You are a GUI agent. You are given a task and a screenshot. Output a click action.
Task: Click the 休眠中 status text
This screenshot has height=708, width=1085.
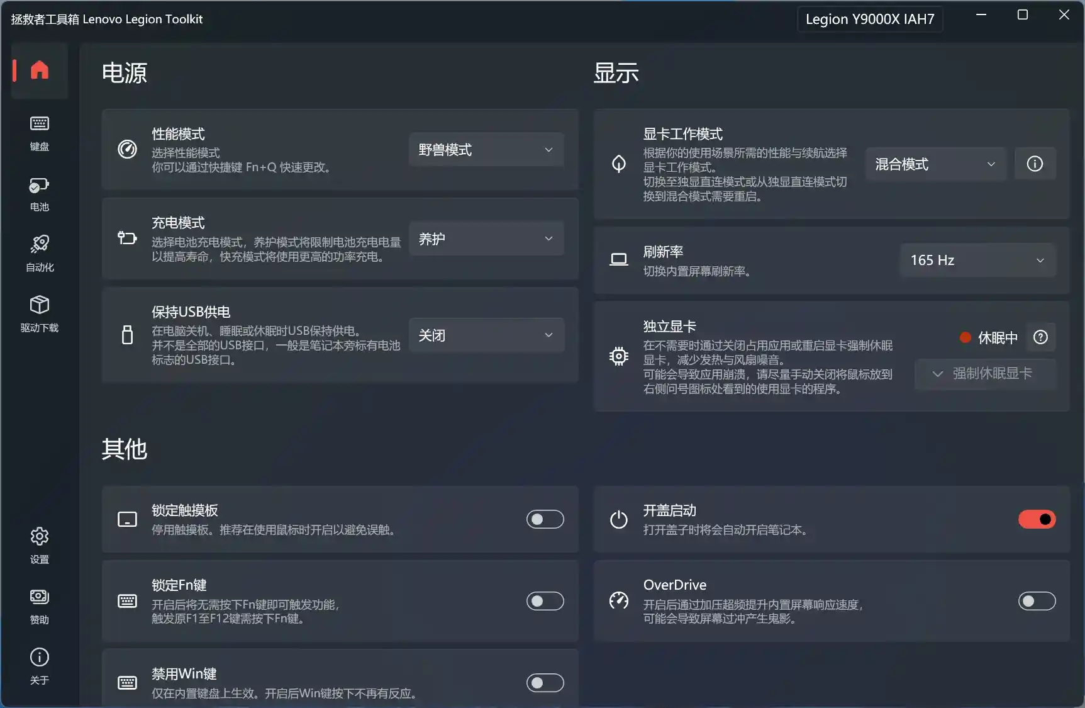pos(998,338)
